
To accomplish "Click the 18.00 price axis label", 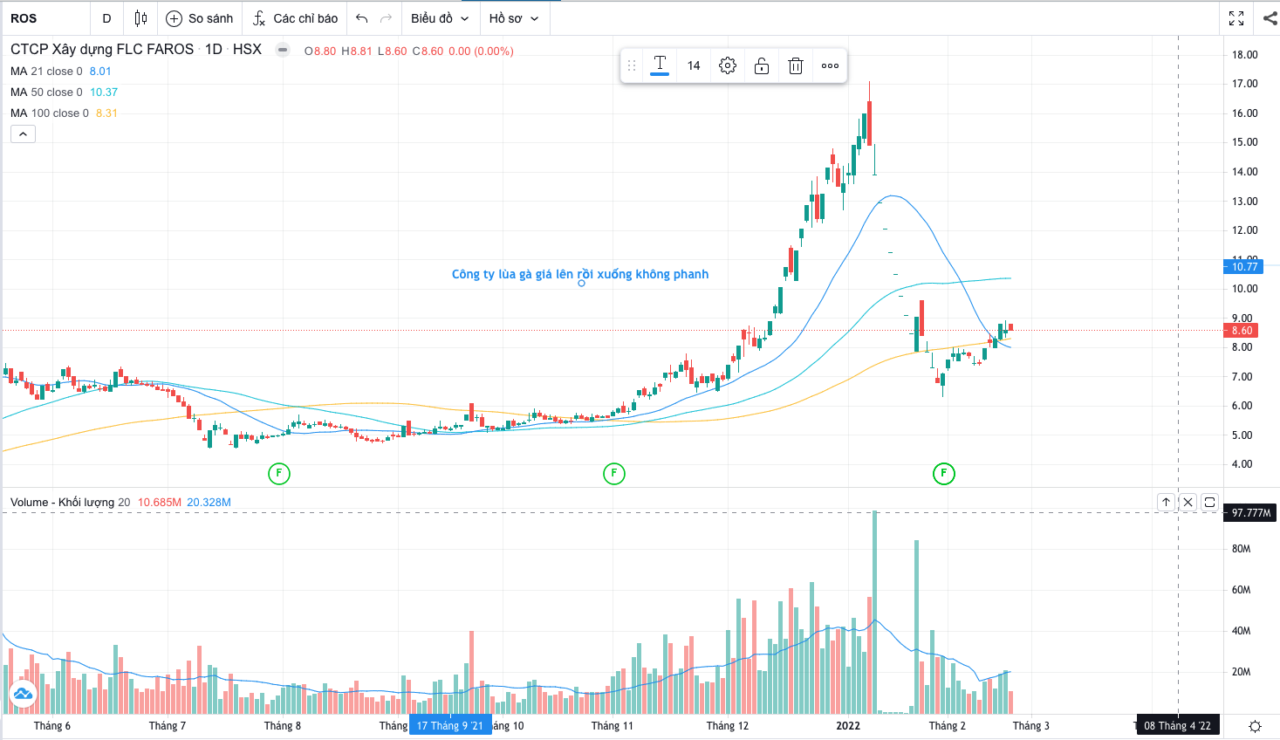I will (x=1245, y=55).
